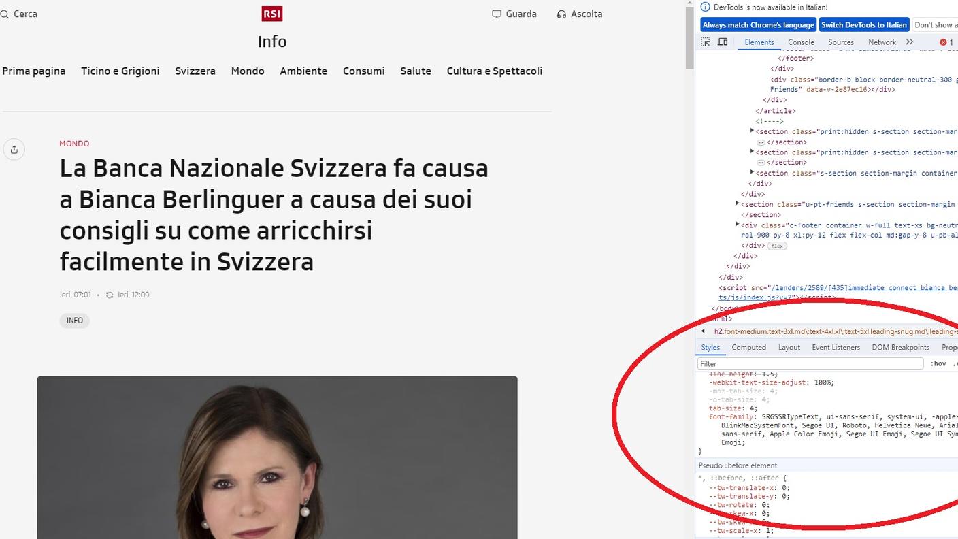Open Consumi section
958x539 pixels.
364,71
